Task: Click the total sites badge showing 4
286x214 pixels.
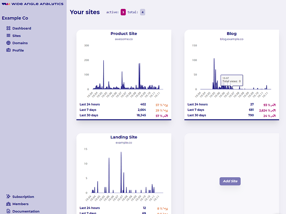Action: (142, 12)
